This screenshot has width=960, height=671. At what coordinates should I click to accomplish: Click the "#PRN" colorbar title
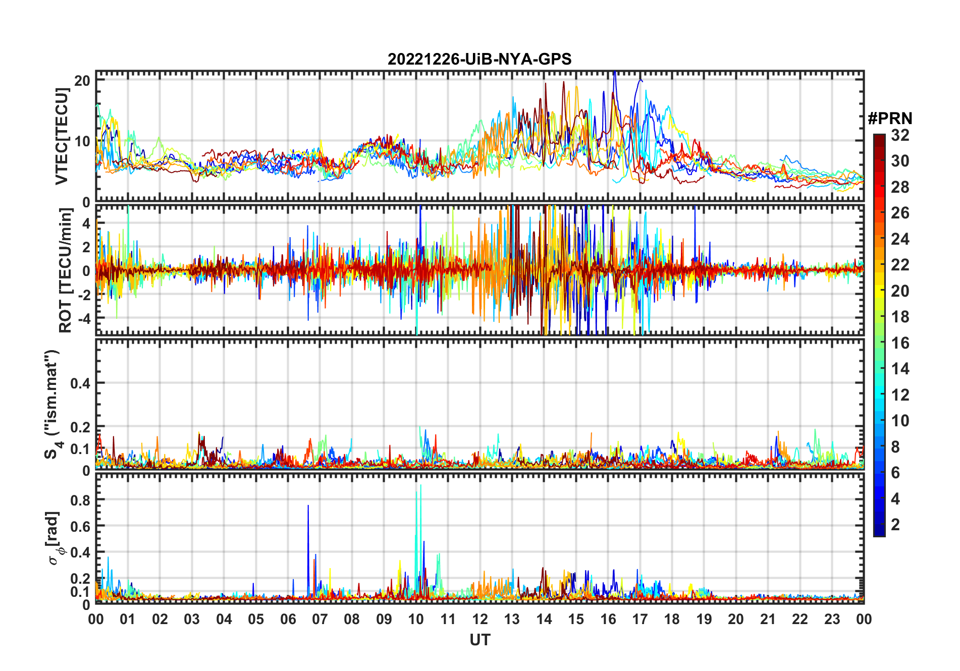(x=890, y=119)
